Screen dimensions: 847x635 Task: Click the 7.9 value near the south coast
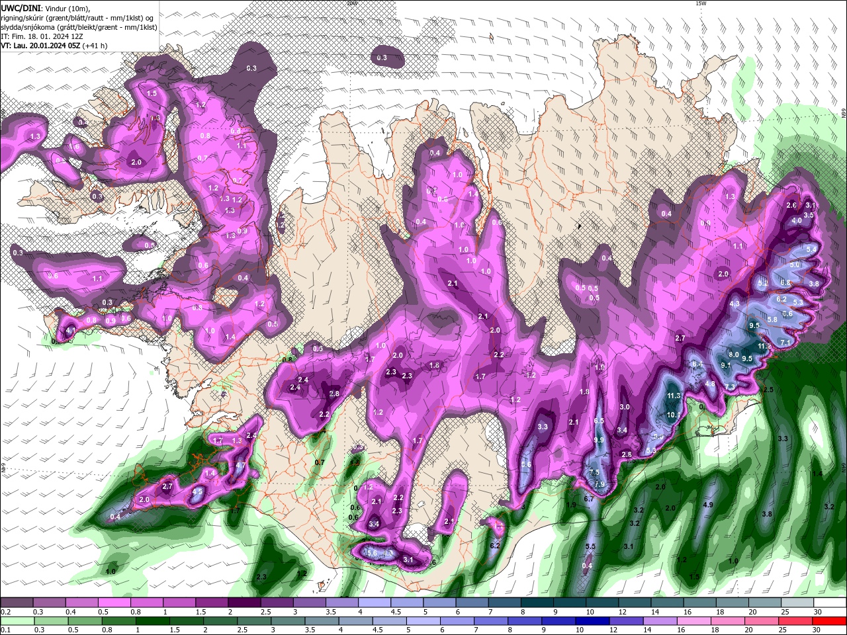600,485
